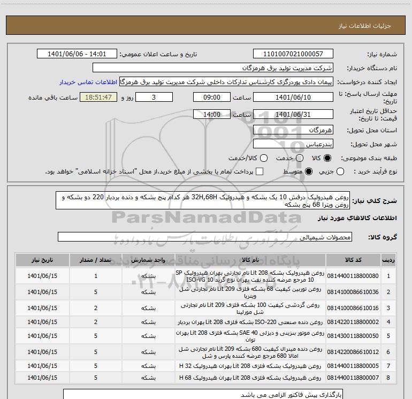The height and width of the screenshot is (399, 412).
Task: Click product code 0814220086610012
Action: click(x=353, y=352)
